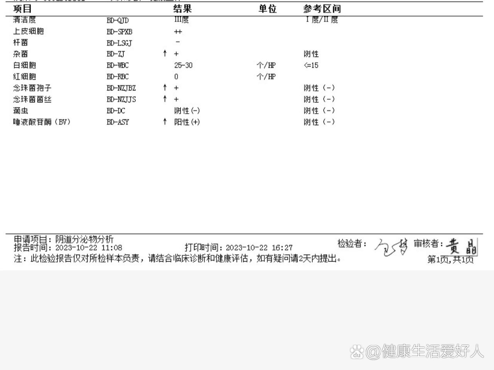The width and height of the screenshot is (494, 370).
Task: Click the up arrow flag in 唾液酸苷酶 row
Action: [165, 121]
